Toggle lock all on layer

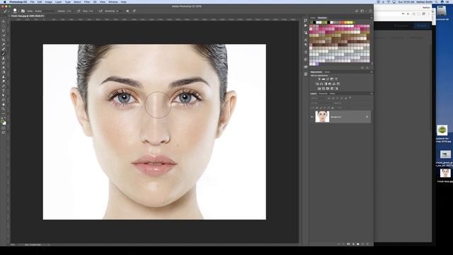[332, 108]
